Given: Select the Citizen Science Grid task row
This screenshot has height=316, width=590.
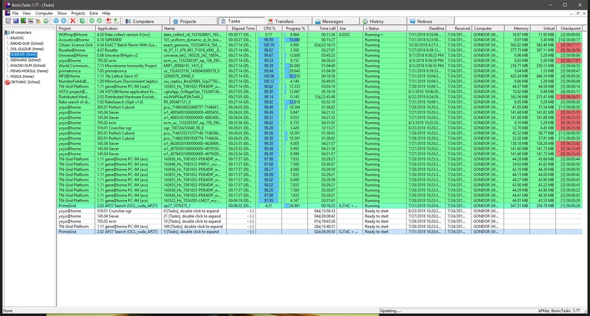Looking at the screenshot, I should coord(319,45).
